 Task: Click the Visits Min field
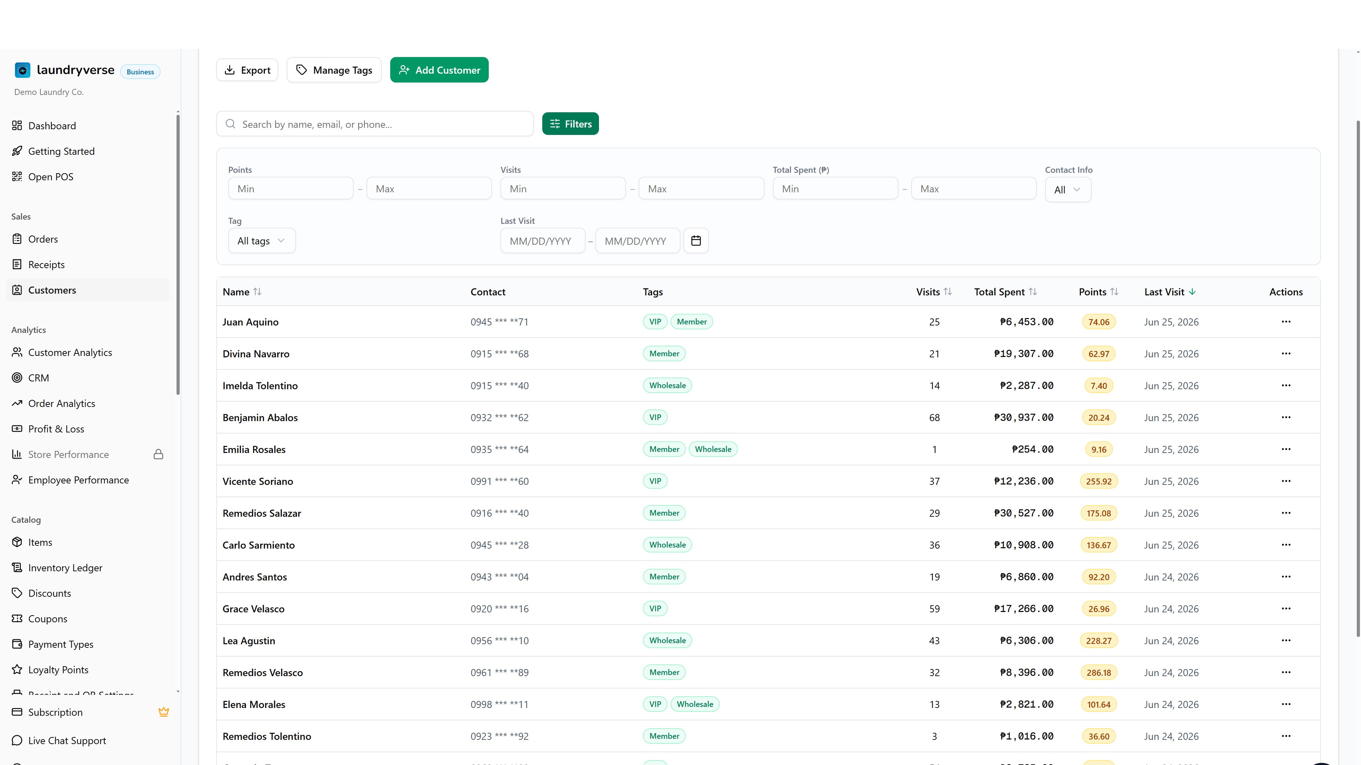tap(563, 188)
